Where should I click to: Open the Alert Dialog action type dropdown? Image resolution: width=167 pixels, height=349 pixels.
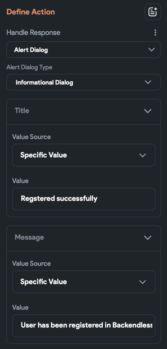coord(83,50)
